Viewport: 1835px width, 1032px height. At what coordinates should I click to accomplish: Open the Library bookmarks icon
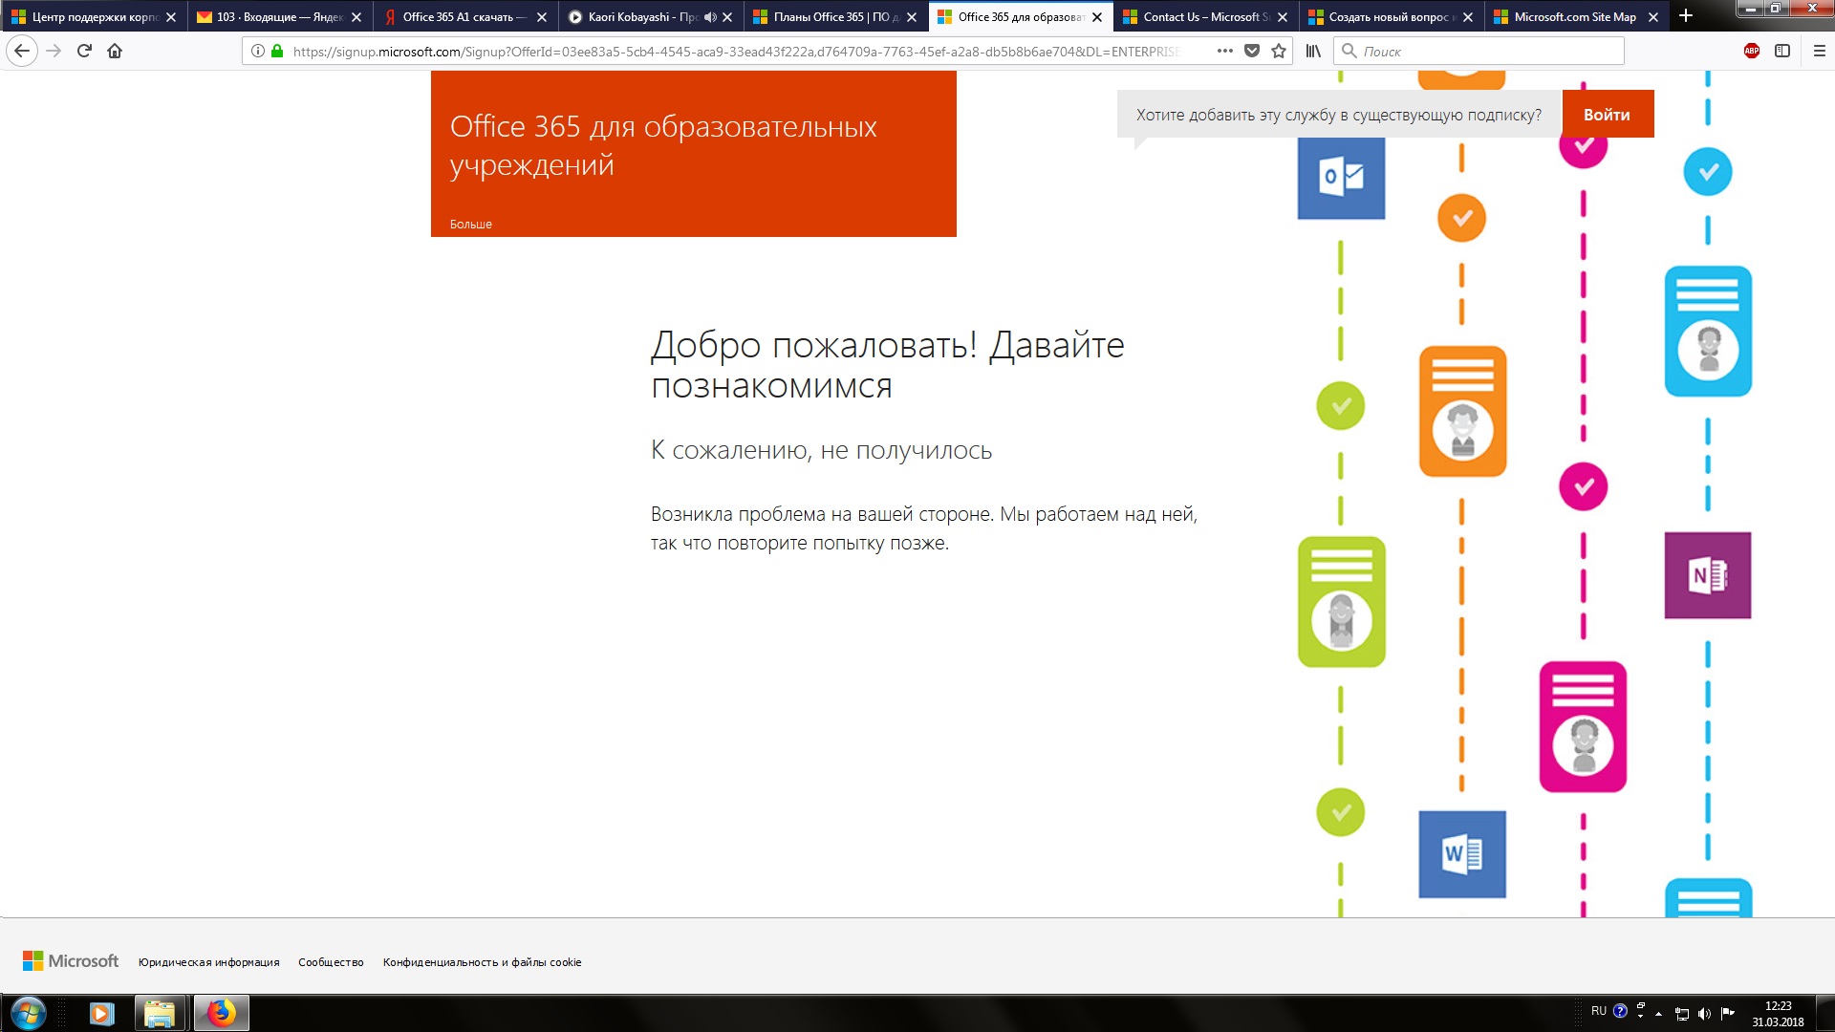click(1313, 51)
